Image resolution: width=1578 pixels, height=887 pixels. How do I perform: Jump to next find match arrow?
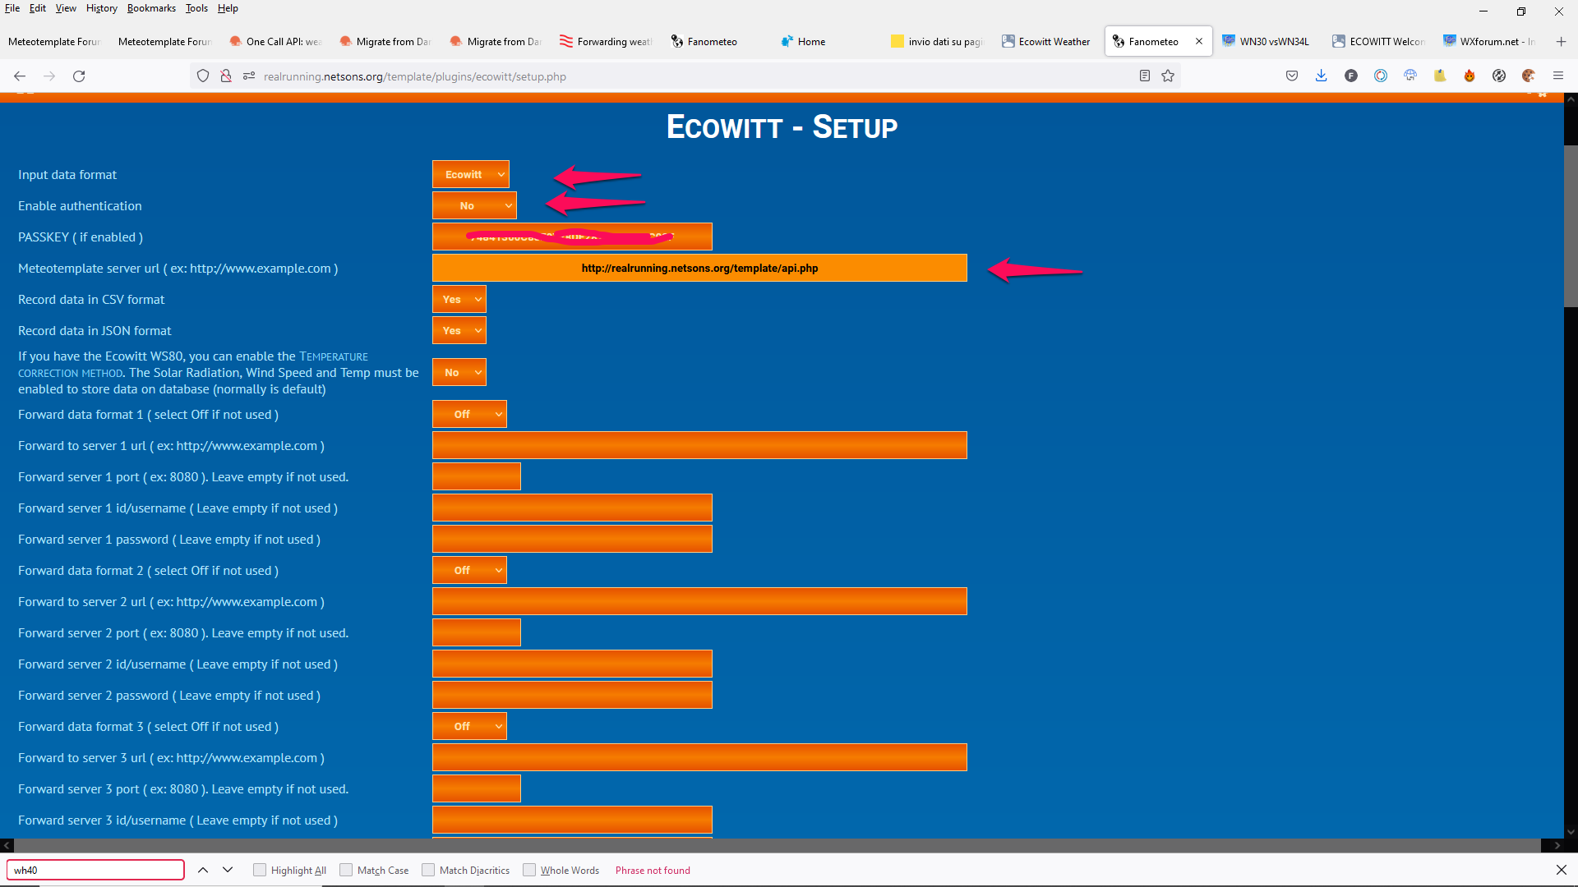(228, 870)
